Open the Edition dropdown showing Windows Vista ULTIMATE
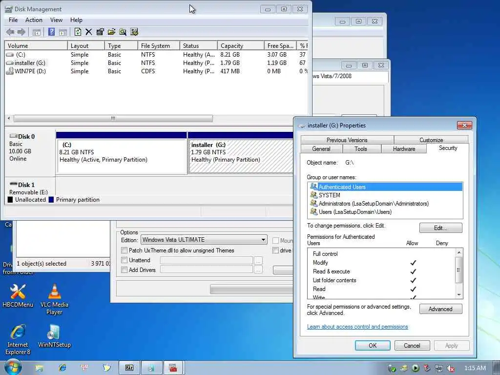 coord(204,240)
